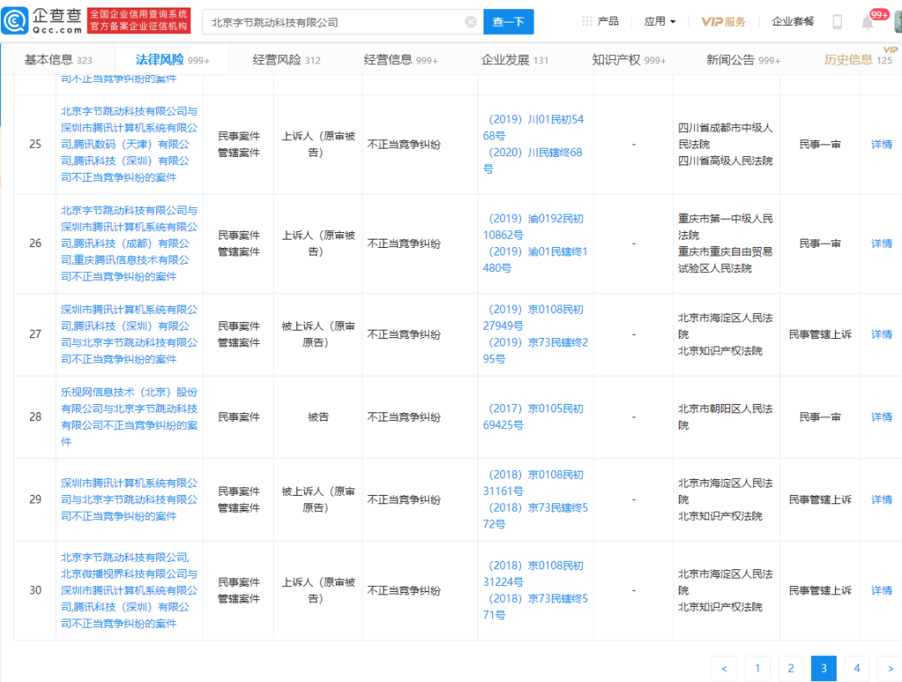Open VIP服务 page

[722, 22]
